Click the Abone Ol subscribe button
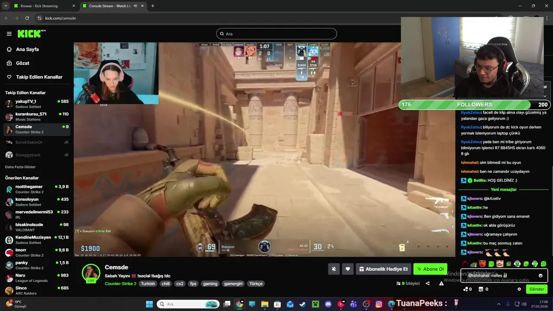 click(x=430, y=269)
